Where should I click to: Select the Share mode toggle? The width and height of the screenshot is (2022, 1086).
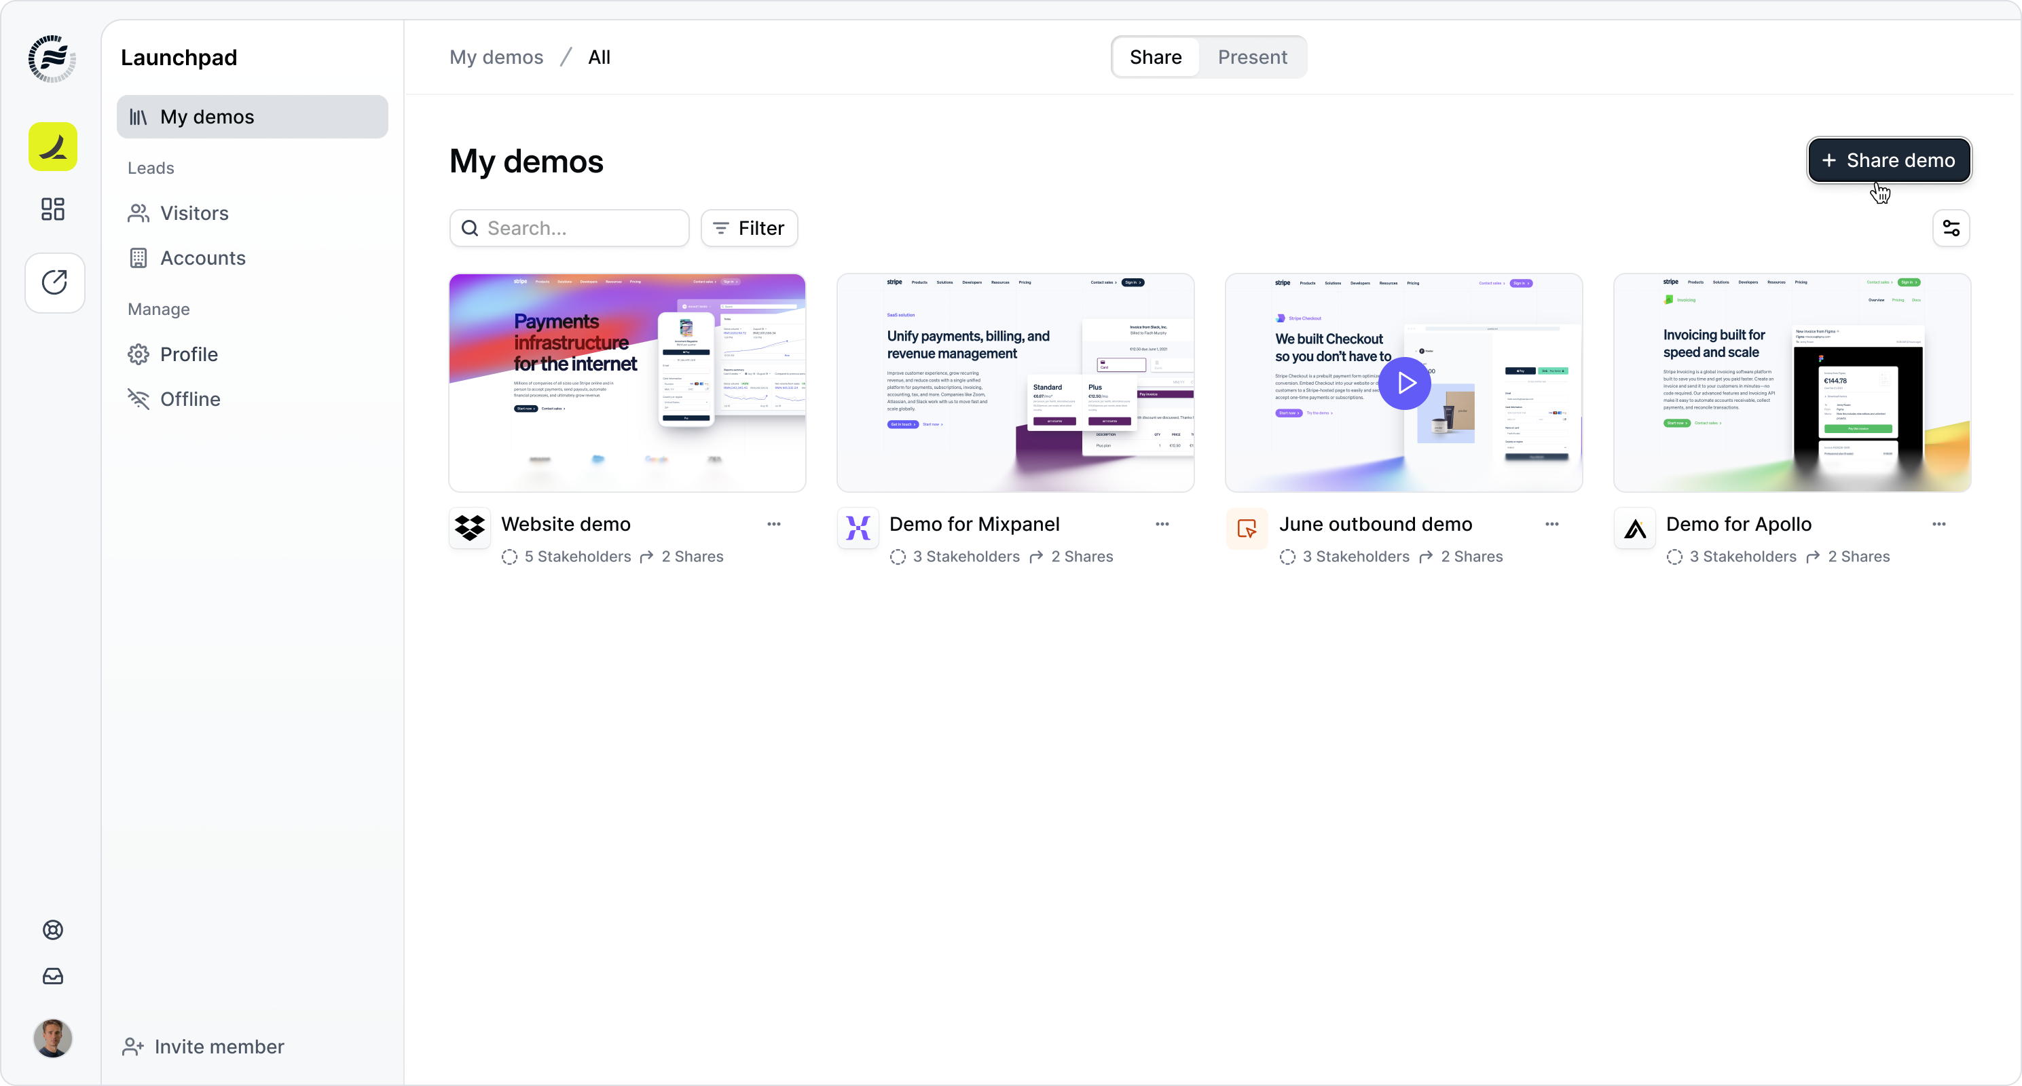[x=1156, y=57]
